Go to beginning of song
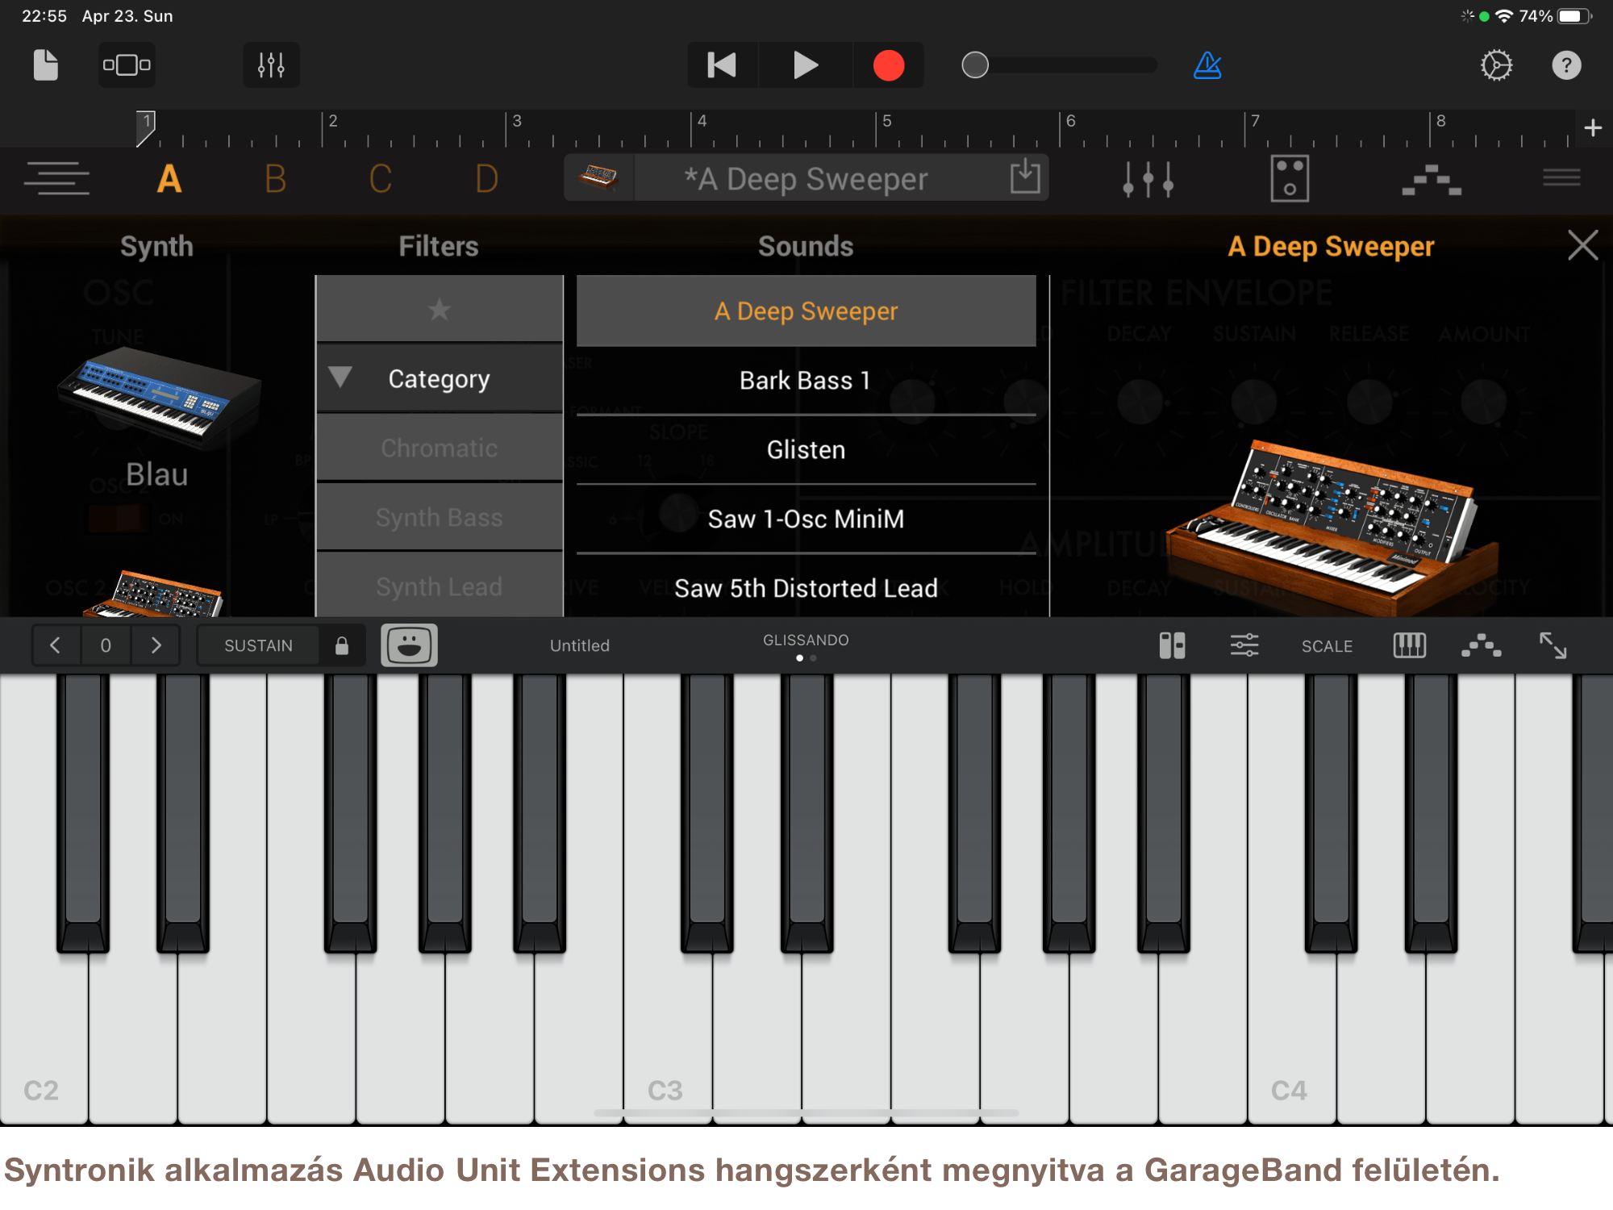The image size is (1613, 1210). (x=722, y=65)
